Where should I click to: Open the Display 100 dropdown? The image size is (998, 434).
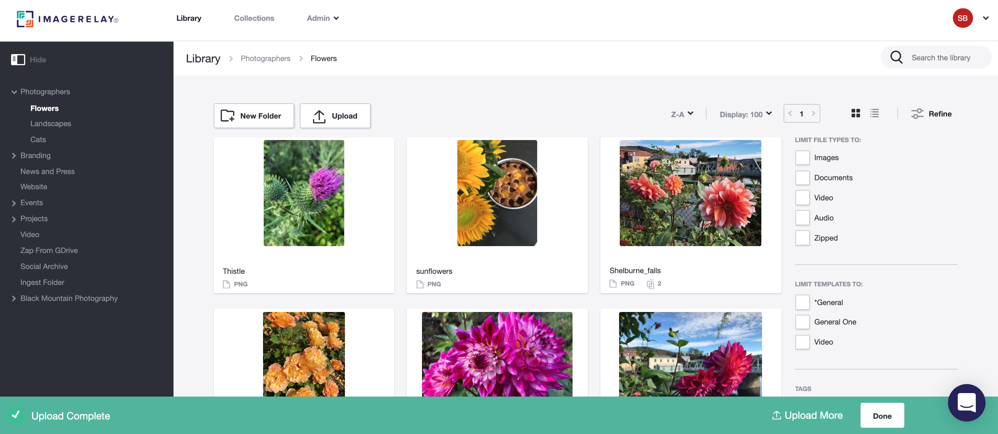745,113
